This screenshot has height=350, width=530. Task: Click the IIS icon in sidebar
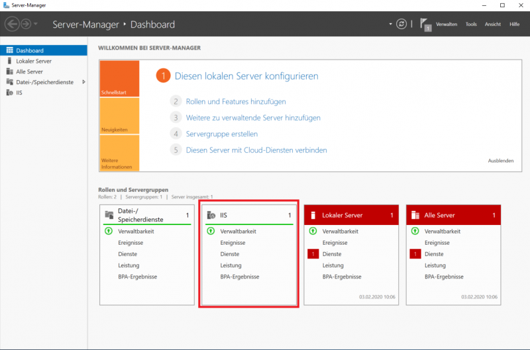click(9, 93)
